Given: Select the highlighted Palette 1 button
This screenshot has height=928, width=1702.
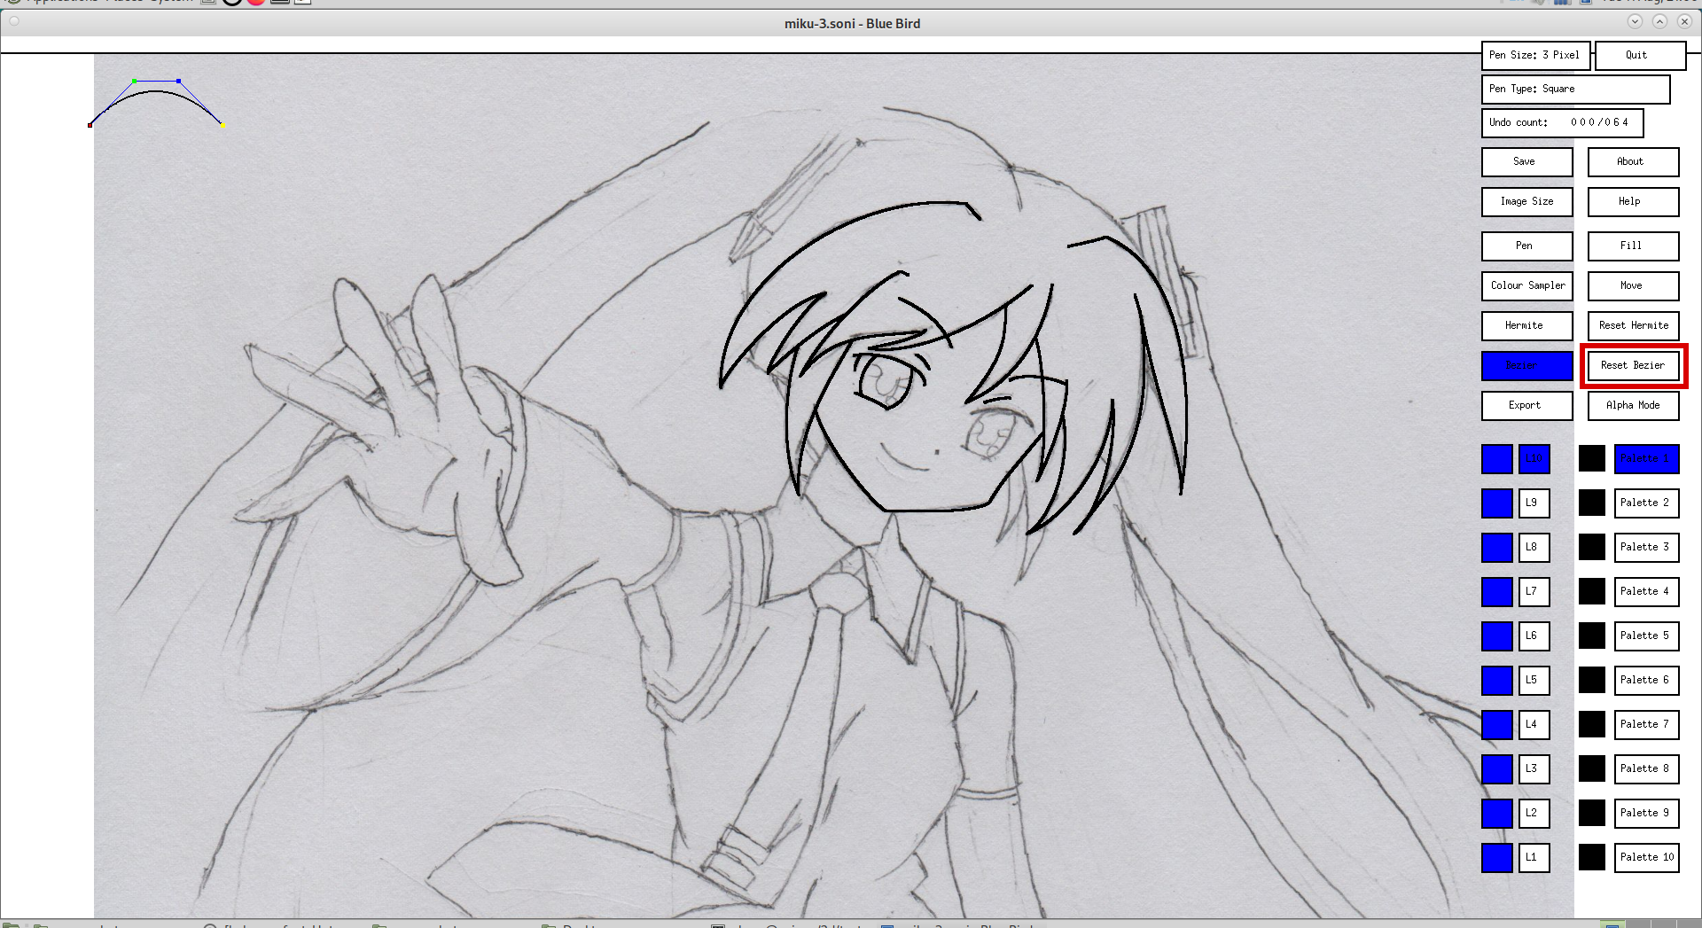Looking at the screenshot, I should coord(1646,458).
